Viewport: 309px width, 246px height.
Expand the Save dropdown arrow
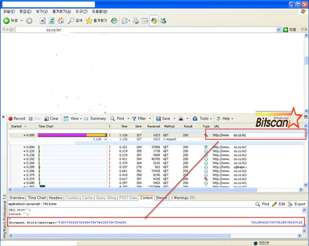click(174, 118)
